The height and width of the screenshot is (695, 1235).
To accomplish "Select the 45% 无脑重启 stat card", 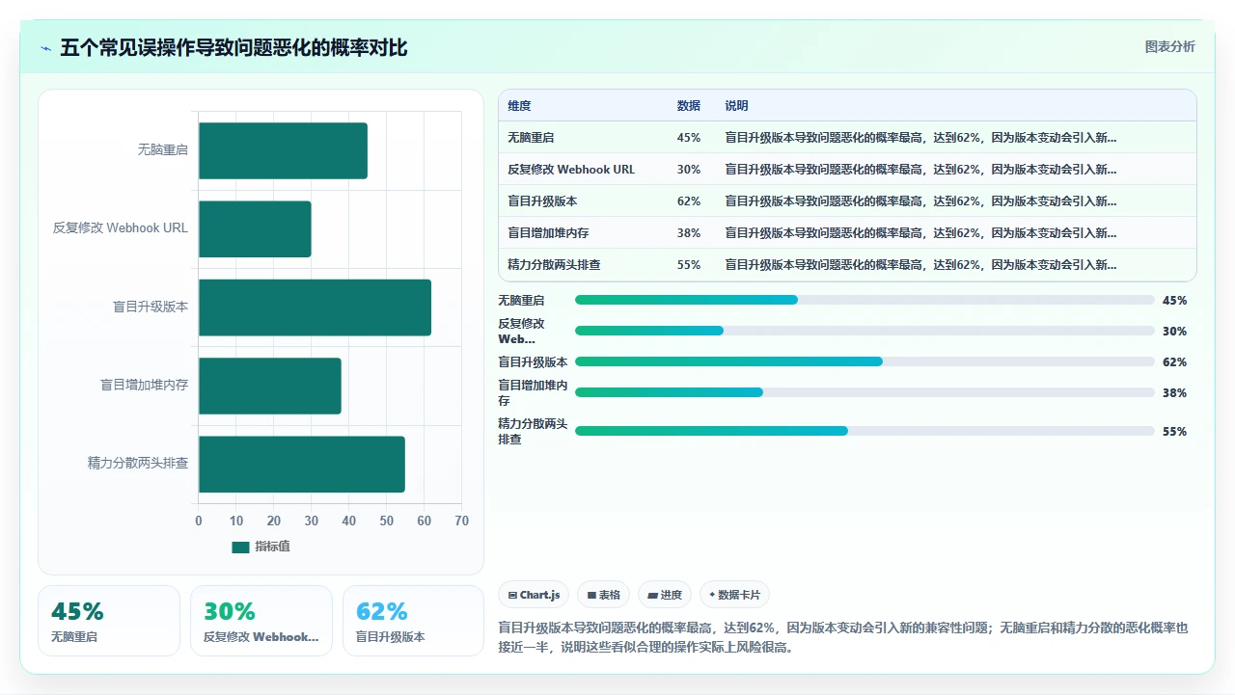I will pyautogui.click(x=109, y=621).
